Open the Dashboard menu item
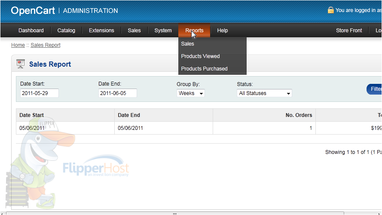382x215 pixels. [31, 31]
